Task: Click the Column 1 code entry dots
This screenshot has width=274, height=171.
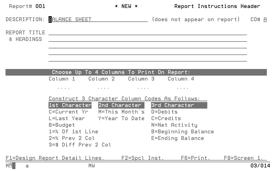Action: point(64,88)
